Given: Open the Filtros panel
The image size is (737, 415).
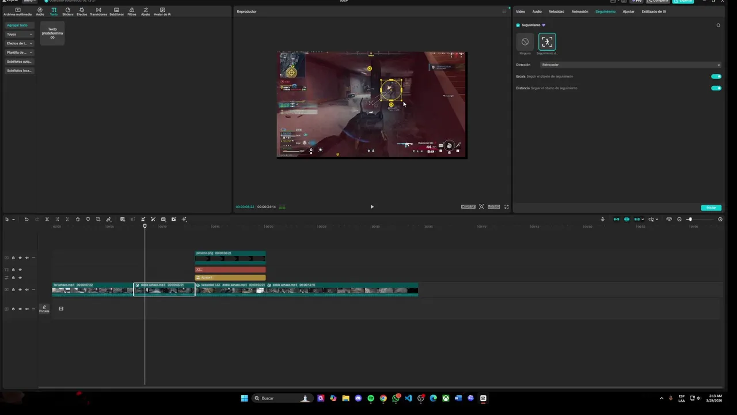Looking at the screenshot, I should pyautogui.click(x=132, y=12).
